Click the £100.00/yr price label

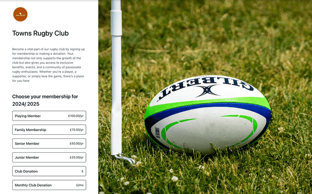point(76,116)
